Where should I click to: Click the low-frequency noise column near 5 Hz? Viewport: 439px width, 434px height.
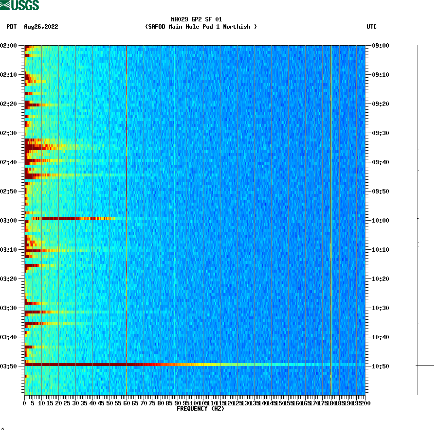(30, 194)
